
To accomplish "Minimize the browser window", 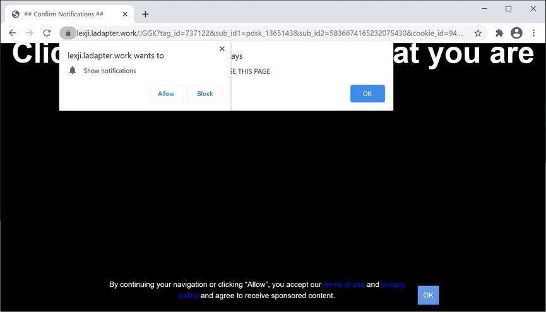I will point(484,9).
